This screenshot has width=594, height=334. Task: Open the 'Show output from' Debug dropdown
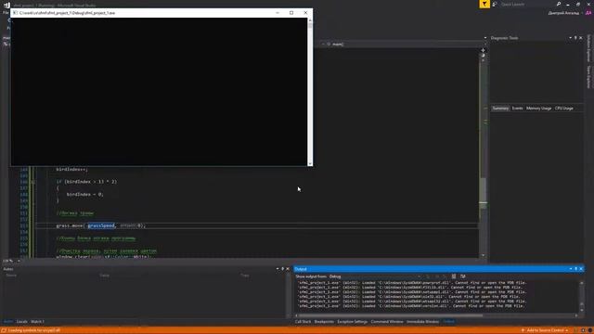375,276
